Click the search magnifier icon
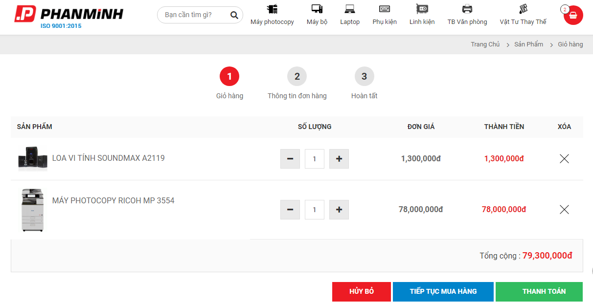Screen dimensions: 593x304 pyautogui.click(x=234, y=15)
